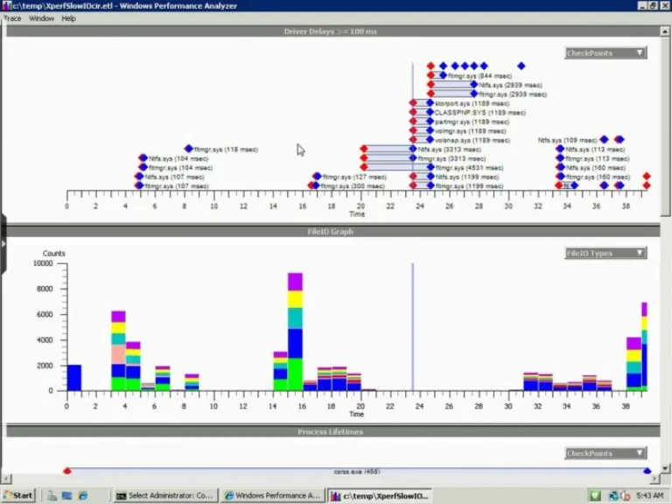Expand CheckPoints dropdown in Driver Delays graph
The width and height of the screenshot is (672, 504).
[605, 53]
